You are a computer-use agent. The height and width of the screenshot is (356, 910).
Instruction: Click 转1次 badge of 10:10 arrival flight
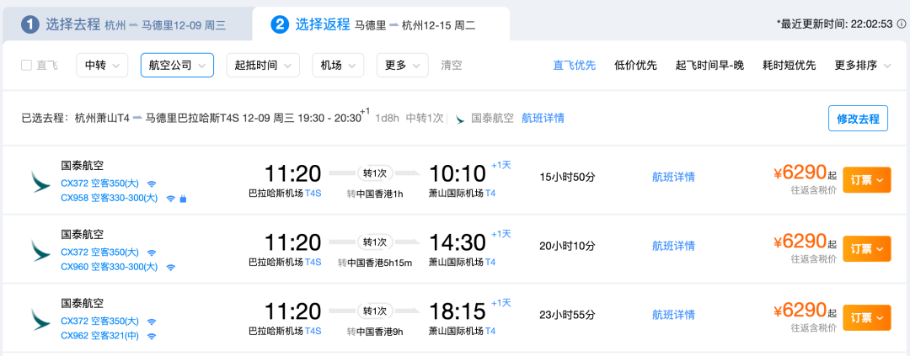point(375,173)
